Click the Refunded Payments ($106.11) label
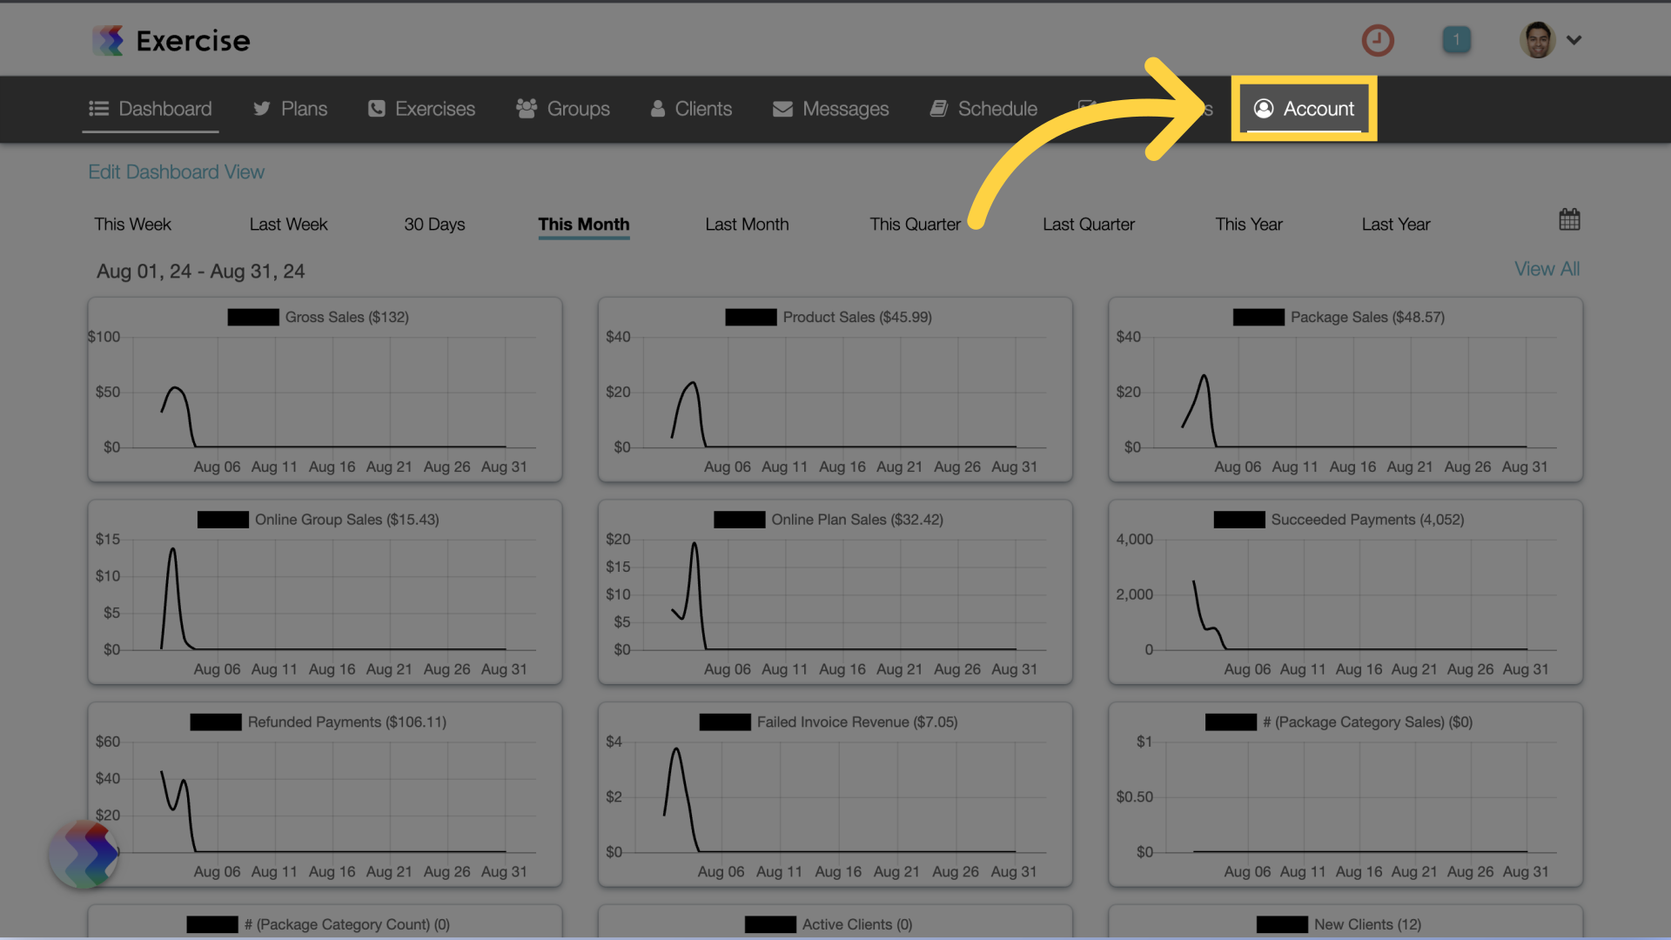The height and width of the screenshot is (940, 1671). coord(347,722)
